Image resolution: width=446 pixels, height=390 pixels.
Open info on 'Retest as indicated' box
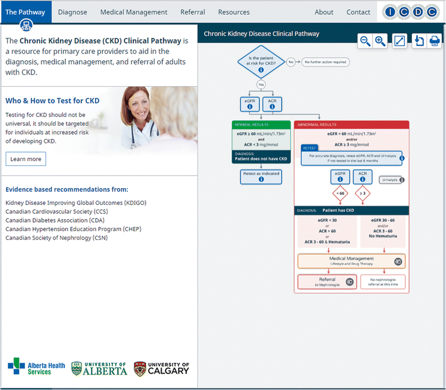(x=261, y=180)
